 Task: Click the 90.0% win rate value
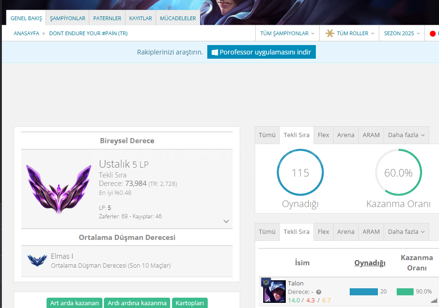tap(423, 292)
